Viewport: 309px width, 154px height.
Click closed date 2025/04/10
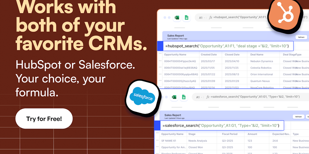[x=232, y=61]
